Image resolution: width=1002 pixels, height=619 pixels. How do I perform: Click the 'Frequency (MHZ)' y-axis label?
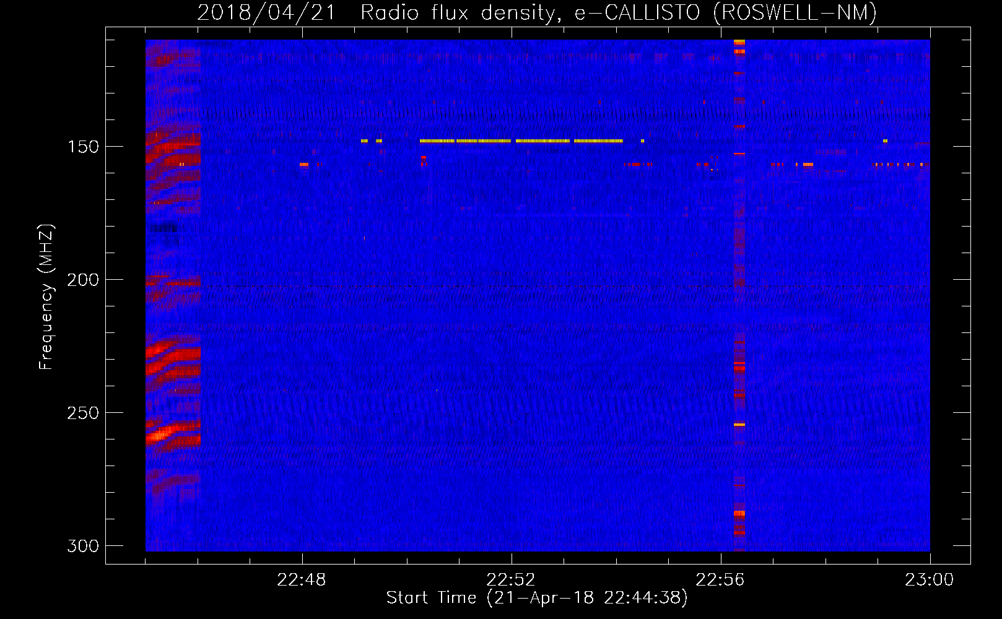pos(46,297)
